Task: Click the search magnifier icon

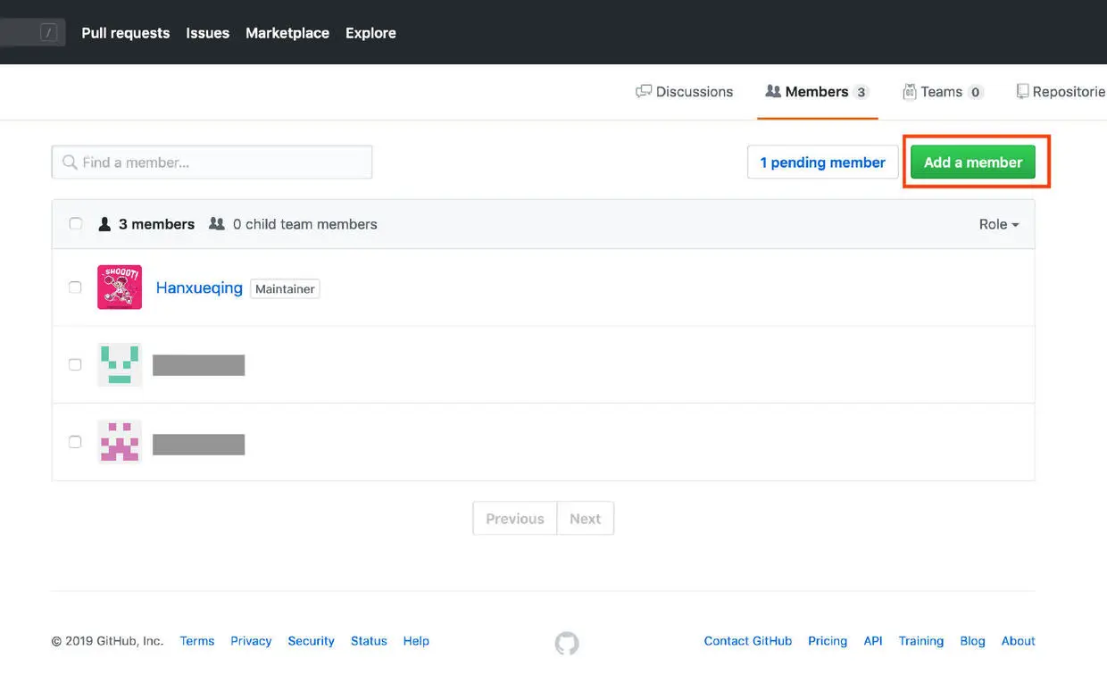Action: 70,162
